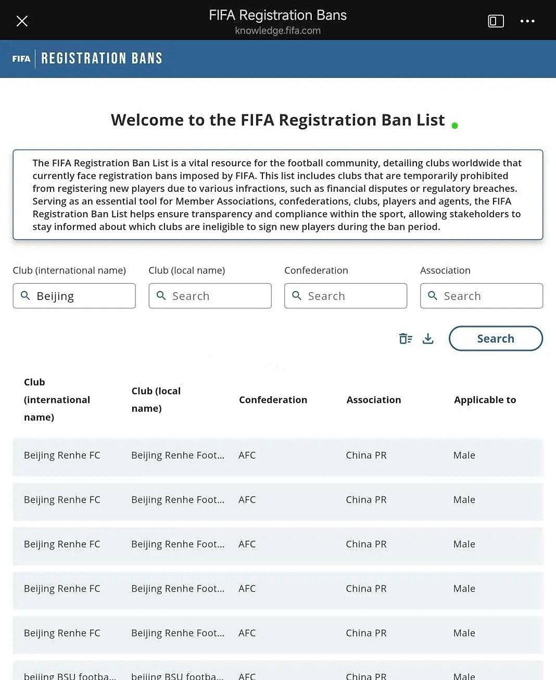Click the Search button
This screenshot has height=680, width=556.
pyautogui.click(x=496, y=338)
